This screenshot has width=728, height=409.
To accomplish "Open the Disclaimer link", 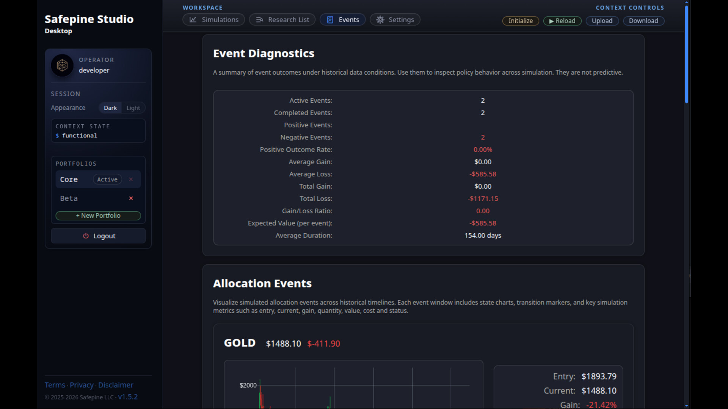I will (116, 385).
